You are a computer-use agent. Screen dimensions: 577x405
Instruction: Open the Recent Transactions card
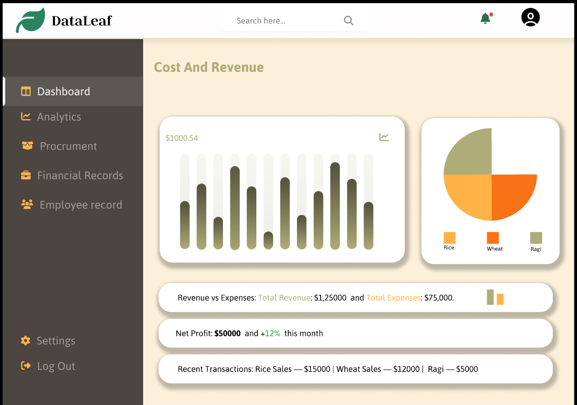356,369
